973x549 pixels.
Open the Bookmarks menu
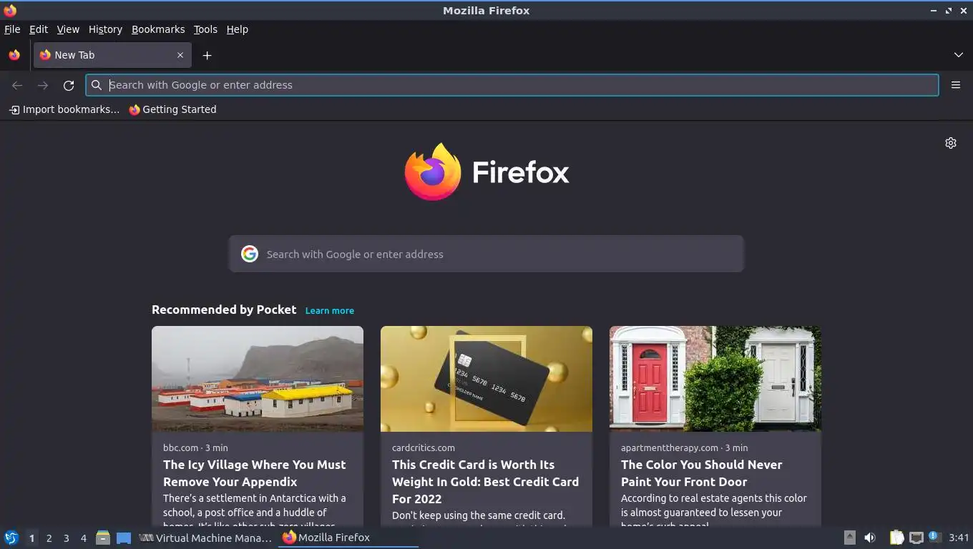click(158, 29)
